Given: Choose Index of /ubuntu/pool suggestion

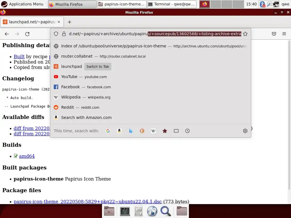Looking at the screenshot, I should pyautogui.click(x=151, y=46).
